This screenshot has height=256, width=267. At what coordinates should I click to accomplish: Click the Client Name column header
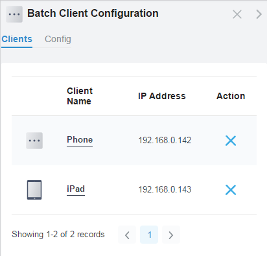[x=80, y=96]
